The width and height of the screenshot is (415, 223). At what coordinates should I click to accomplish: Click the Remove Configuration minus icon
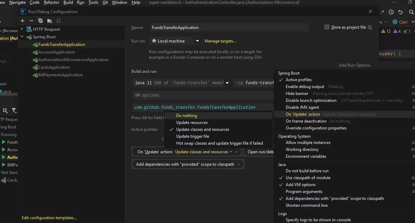click(31, 21)
